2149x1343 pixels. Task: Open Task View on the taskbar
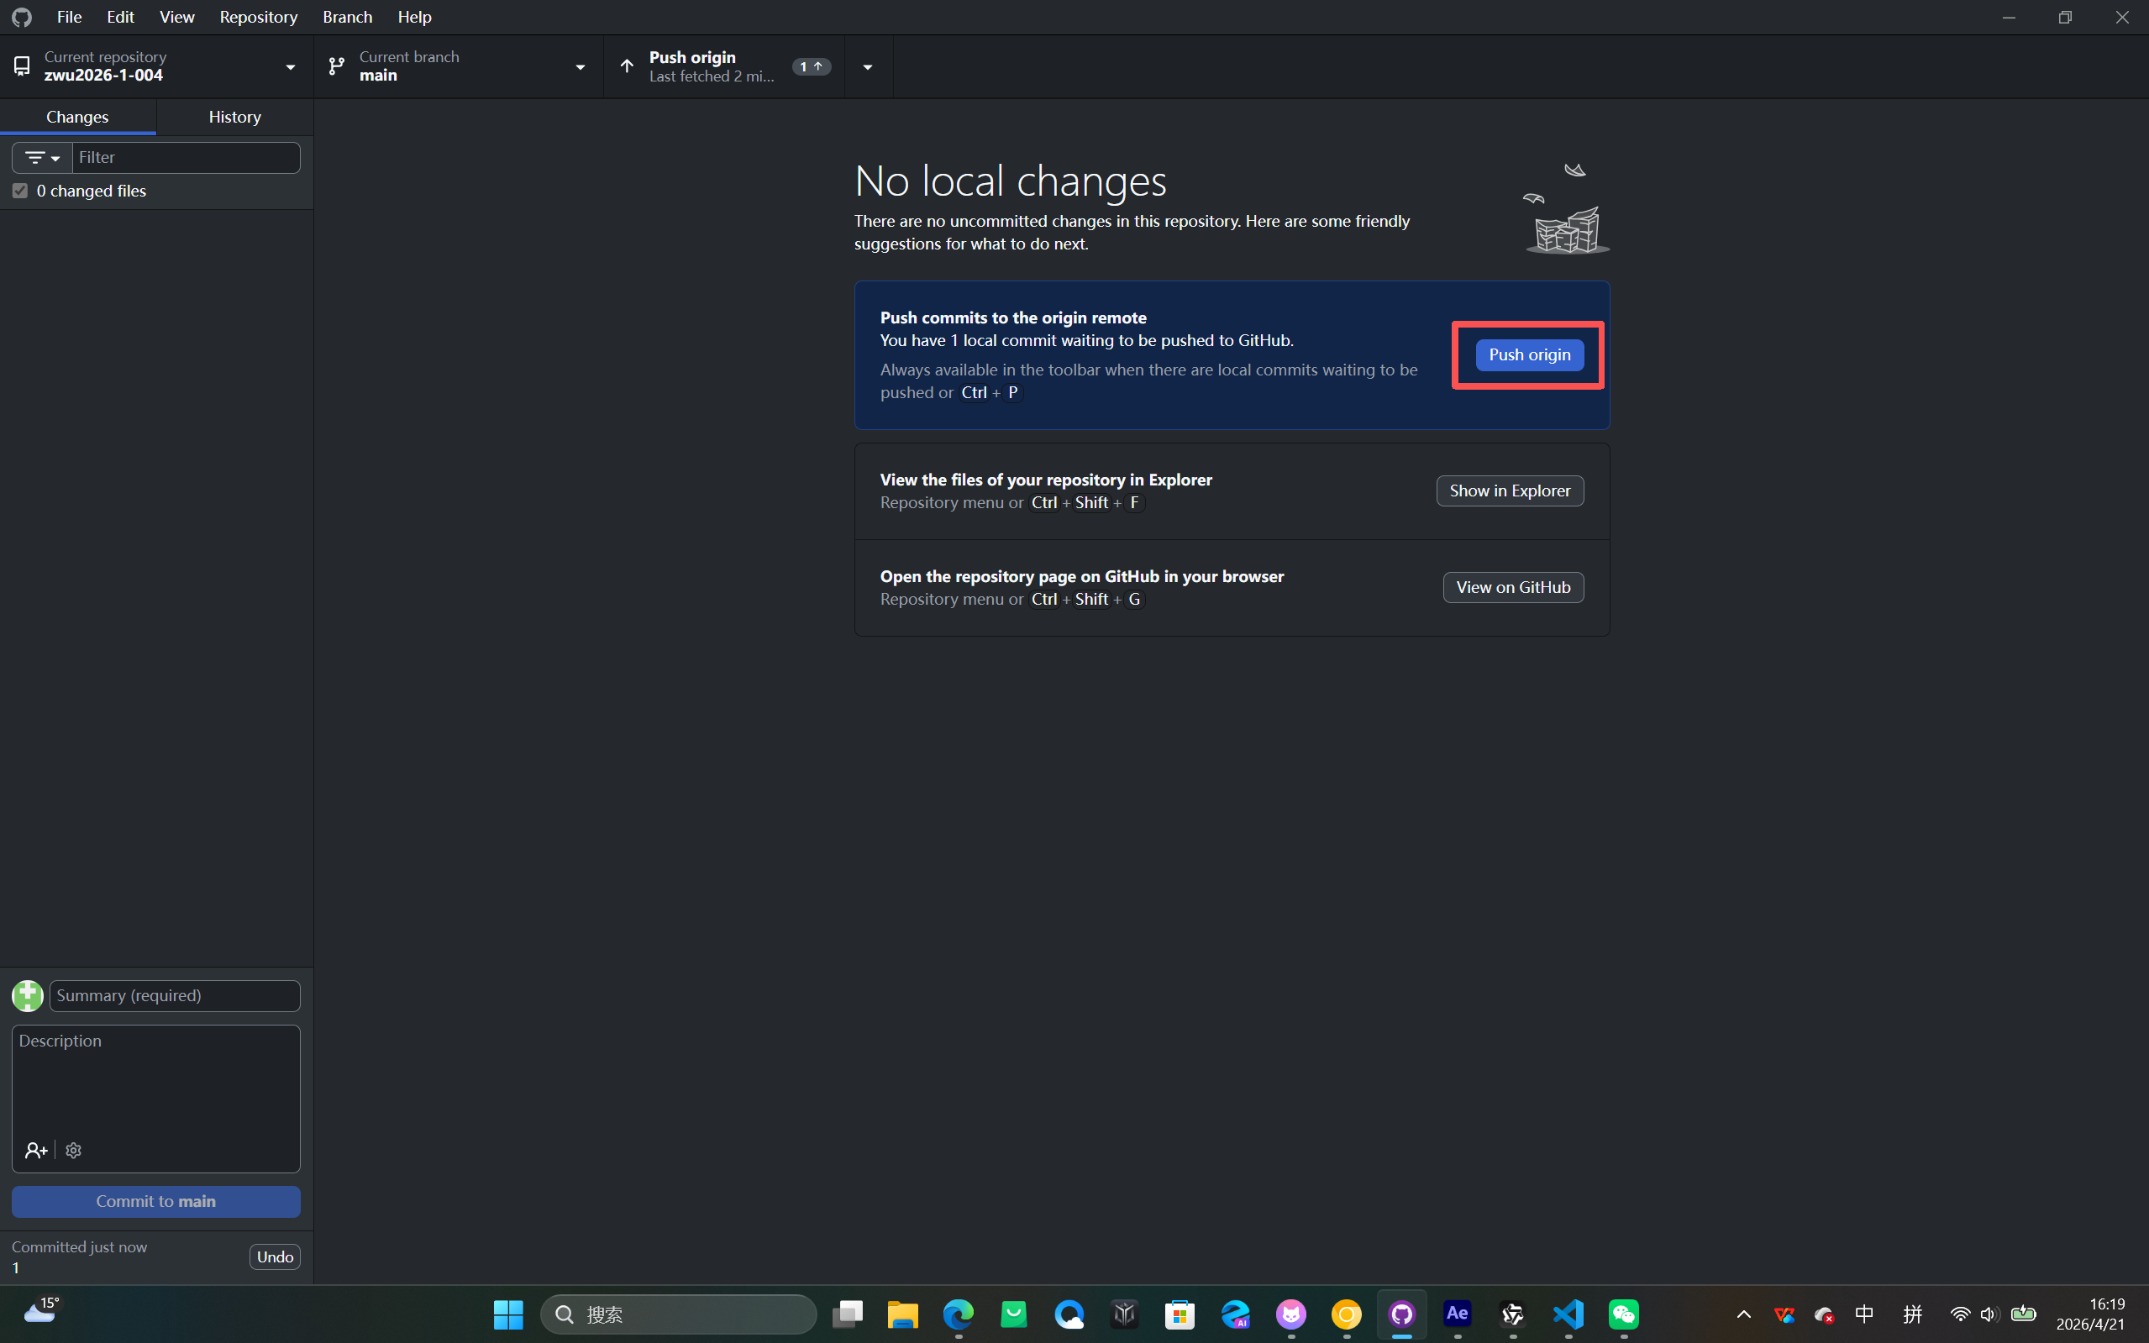pyautogui.click(x=847, y=1314)
